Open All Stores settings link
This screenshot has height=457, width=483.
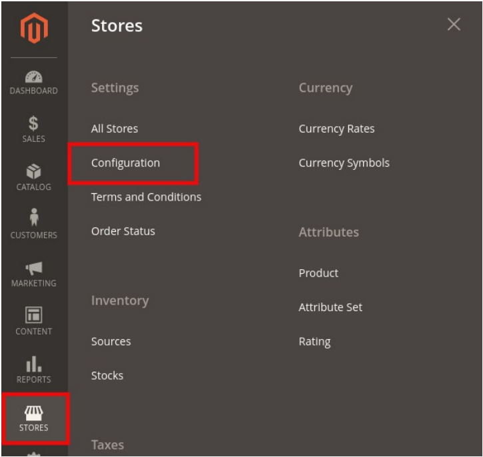click(x=115, y=129)
